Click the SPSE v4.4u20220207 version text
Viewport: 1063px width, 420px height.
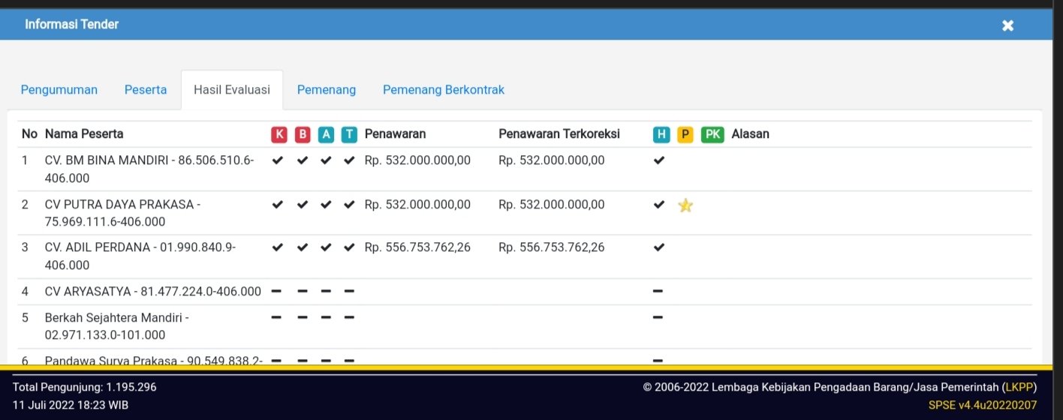[982, 405]
